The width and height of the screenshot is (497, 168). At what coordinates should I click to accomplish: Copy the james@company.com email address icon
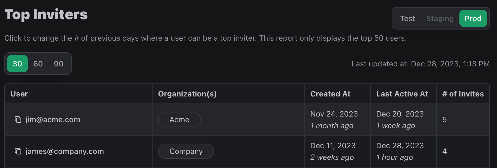tap(18, 151)
